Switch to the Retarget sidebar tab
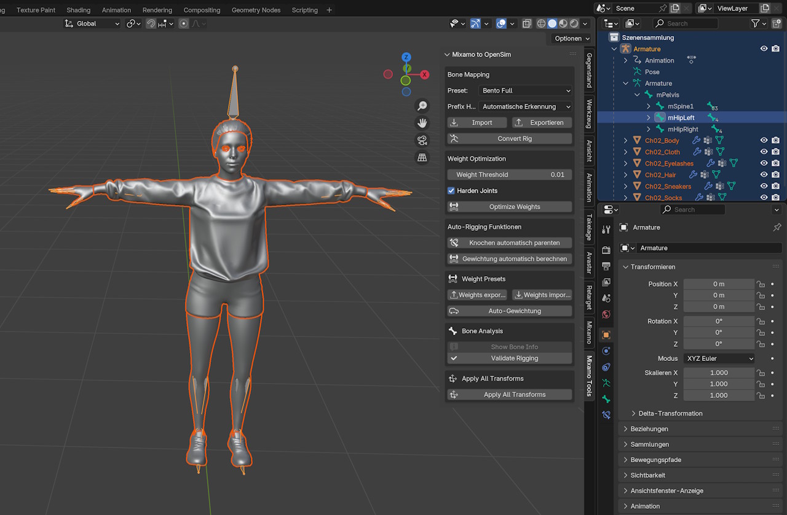The height and width of the screenshot is (515, 787). pos(589,297)
